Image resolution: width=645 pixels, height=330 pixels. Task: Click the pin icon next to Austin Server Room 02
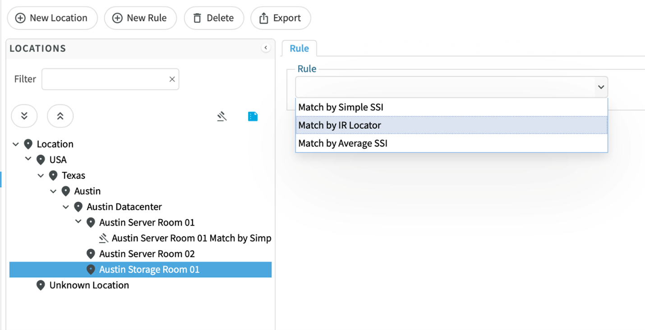[x=91, y=254]
